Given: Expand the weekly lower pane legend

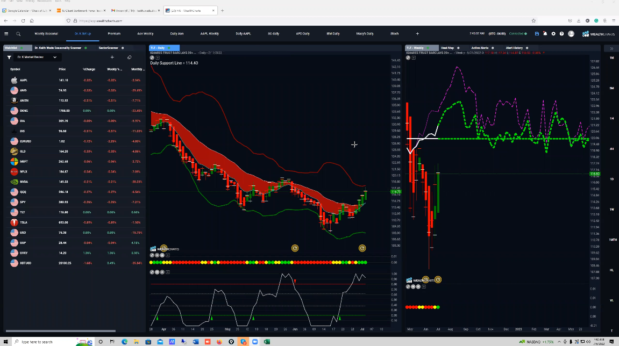Looking at the screenshot, I should [424, 287].
